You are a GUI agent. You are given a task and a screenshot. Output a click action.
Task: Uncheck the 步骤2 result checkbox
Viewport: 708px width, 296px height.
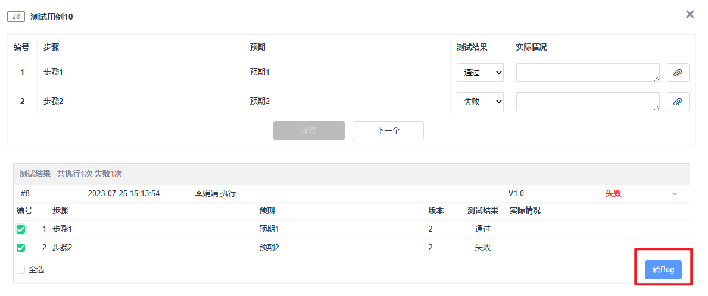[x=21, y=248]
